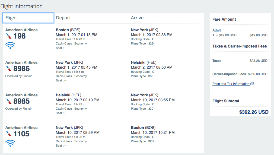Click external-link icon after Price and Tax Information
Screen dimensions: 274x155
252,83
